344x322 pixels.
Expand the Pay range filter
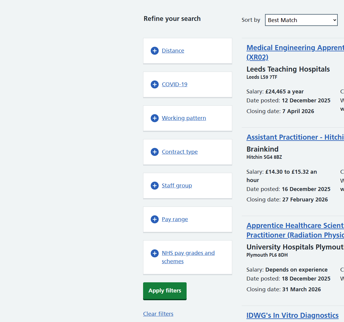[175, 219]
